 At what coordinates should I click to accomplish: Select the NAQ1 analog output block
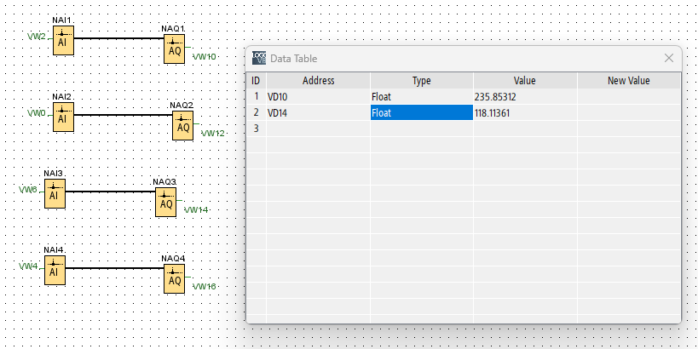click(x=174, y=49)
